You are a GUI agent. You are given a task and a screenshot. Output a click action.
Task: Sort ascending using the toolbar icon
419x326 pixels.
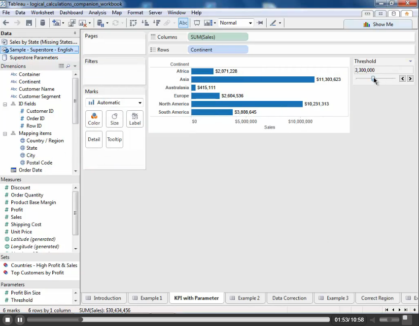click(145, 23)
